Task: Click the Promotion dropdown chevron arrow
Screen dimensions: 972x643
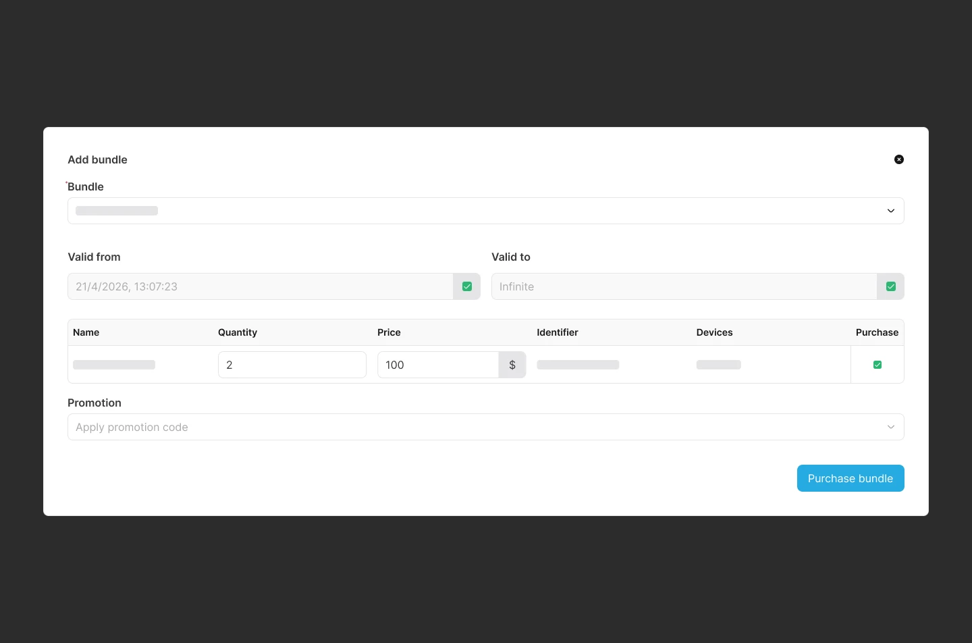Action: pos(890,427)
